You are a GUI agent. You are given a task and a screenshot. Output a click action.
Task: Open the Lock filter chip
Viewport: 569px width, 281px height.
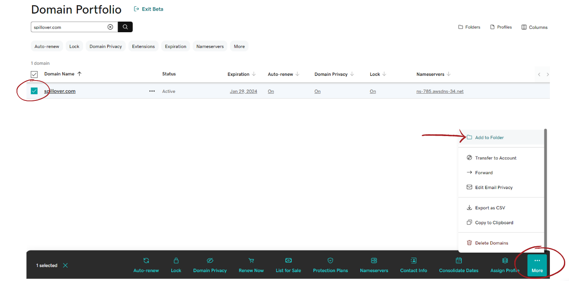click(74, 46)
